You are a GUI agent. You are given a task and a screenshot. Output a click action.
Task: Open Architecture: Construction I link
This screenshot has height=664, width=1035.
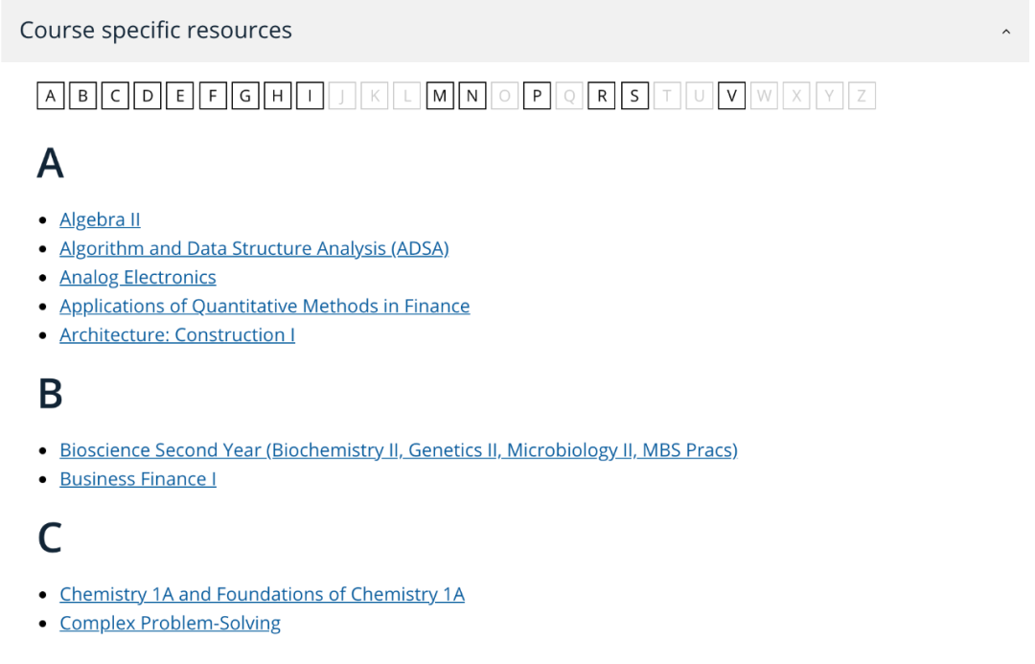177,334
